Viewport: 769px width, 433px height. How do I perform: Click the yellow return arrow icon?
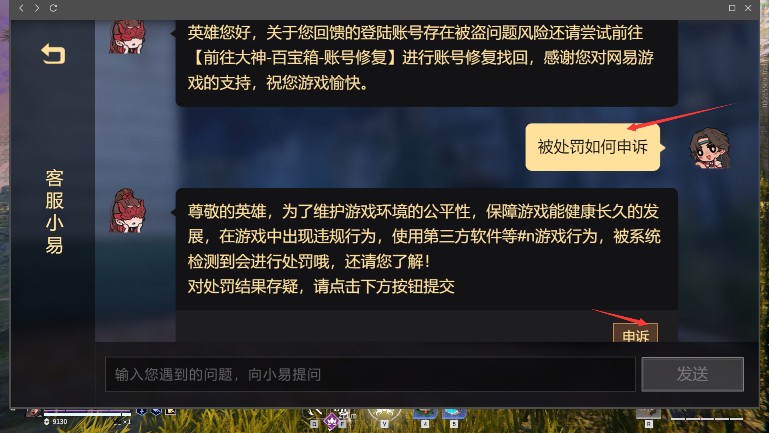coord(53,54)
